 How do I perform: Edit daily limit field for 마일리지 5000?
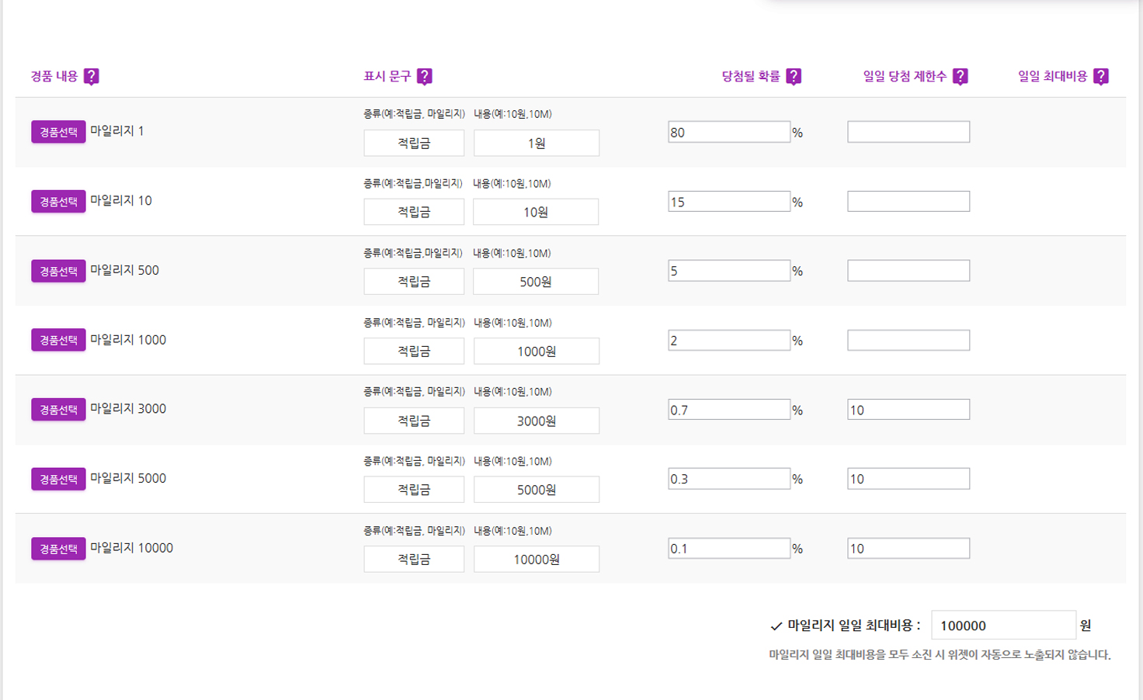click(908, 479)
